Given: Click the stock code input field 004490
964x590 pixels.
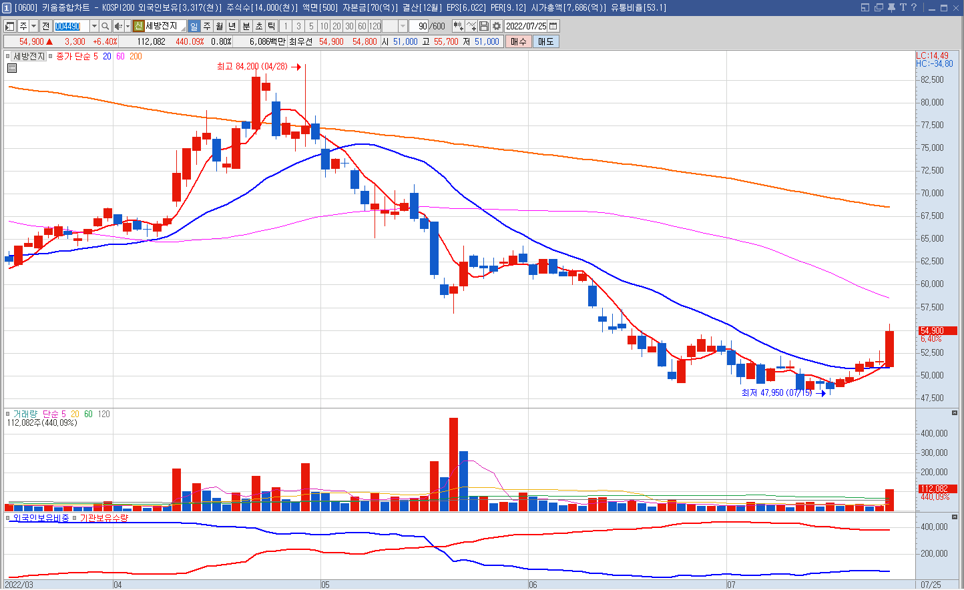Looking at the screenshot, I should (x=71, y=26).
